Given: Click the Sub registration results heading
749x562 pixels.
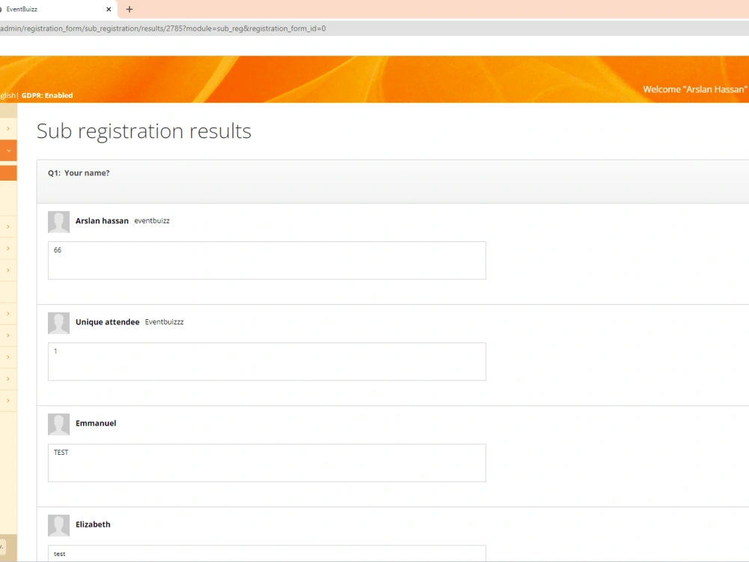Looking at the screenshot, I should tap(144, 131).
